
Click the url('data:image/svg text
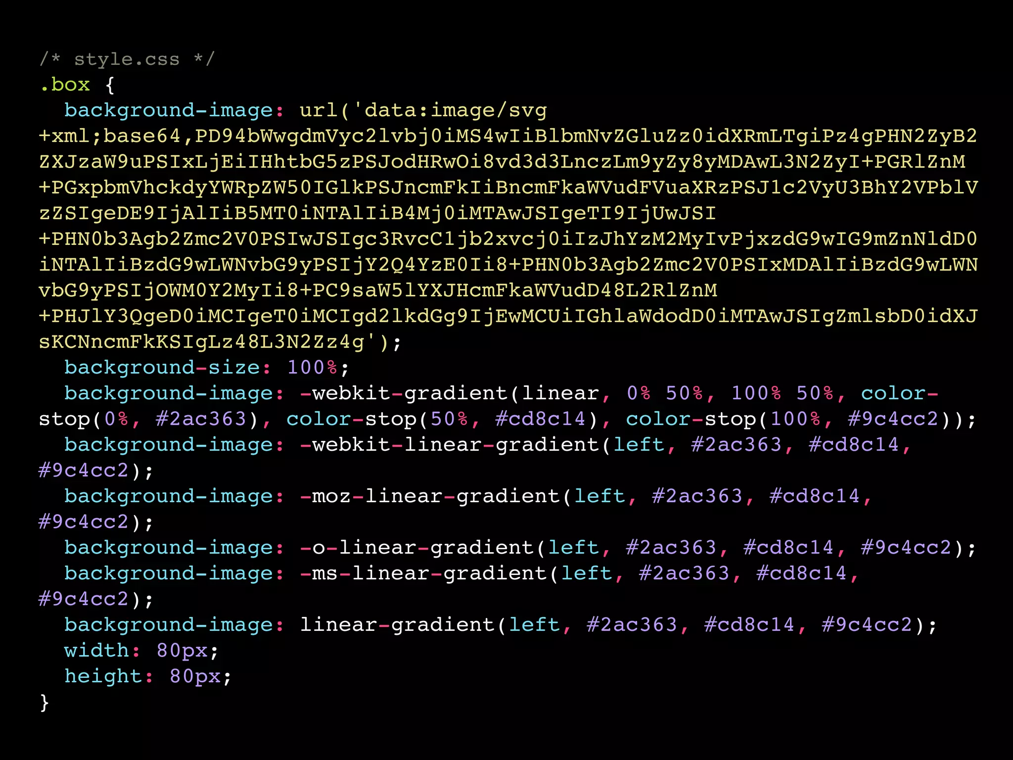423,110
